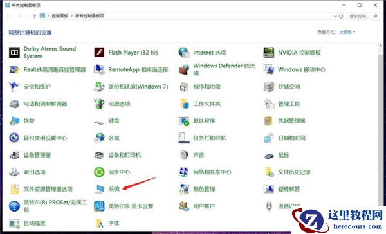Open 自动播放 icon
Image resolution: width=386 pixels, height=234 pixels.
point(14,223)
